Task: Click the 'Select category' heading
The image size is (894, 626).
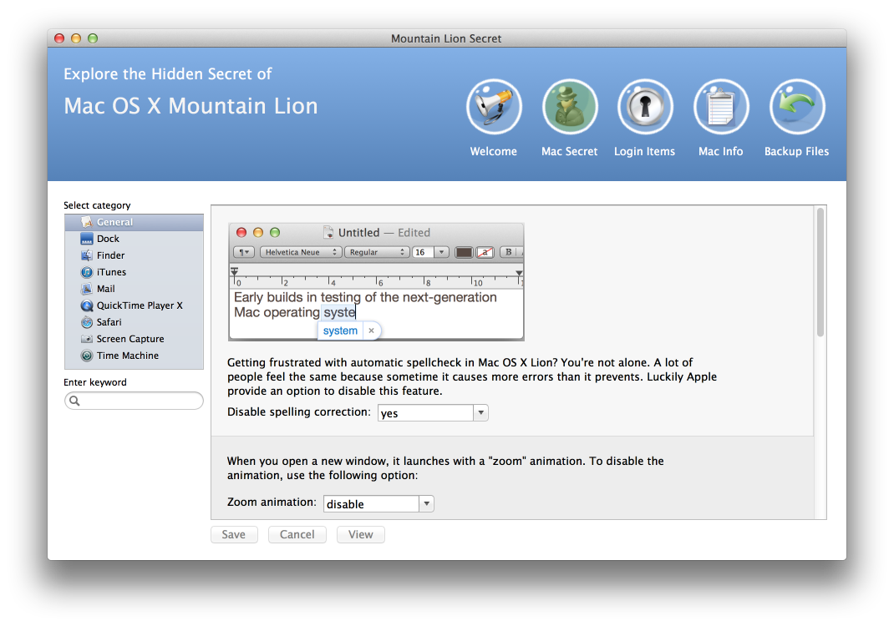Action: click(x=97, y=205)
